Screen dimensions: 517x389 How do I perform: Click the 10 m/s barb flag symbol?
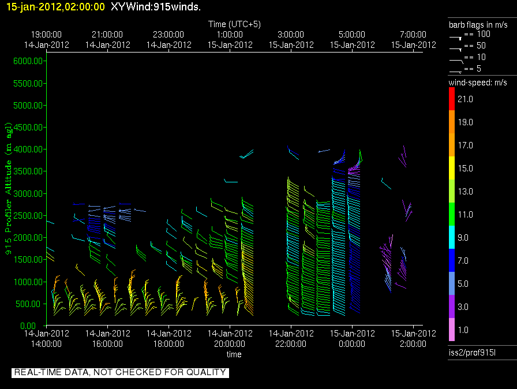point(456,58)
